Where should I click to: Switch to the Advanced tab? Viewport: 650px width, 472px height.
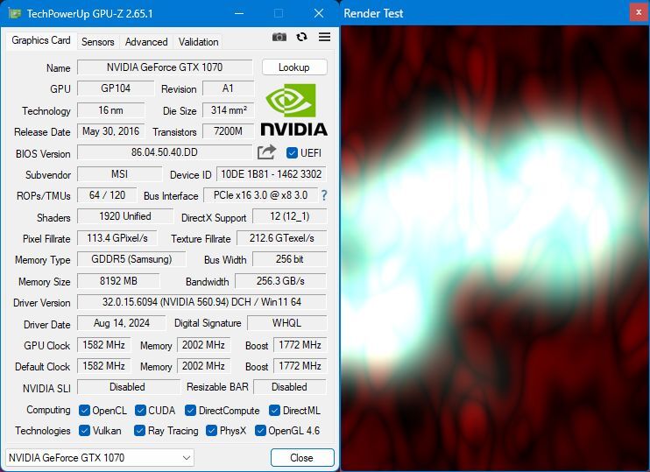(x=146, y=42)
